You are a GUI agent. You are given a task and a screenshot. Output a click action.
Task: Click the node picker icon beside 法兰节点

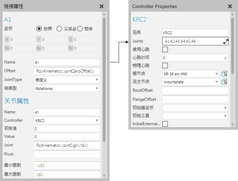[224, 82]
